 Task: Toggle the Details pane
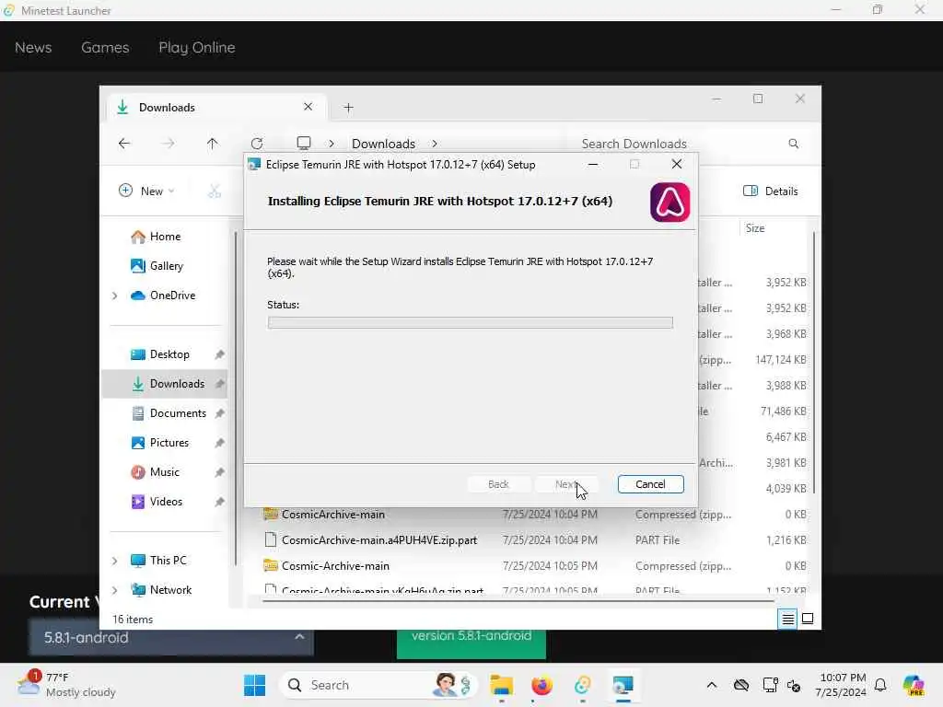771,191
